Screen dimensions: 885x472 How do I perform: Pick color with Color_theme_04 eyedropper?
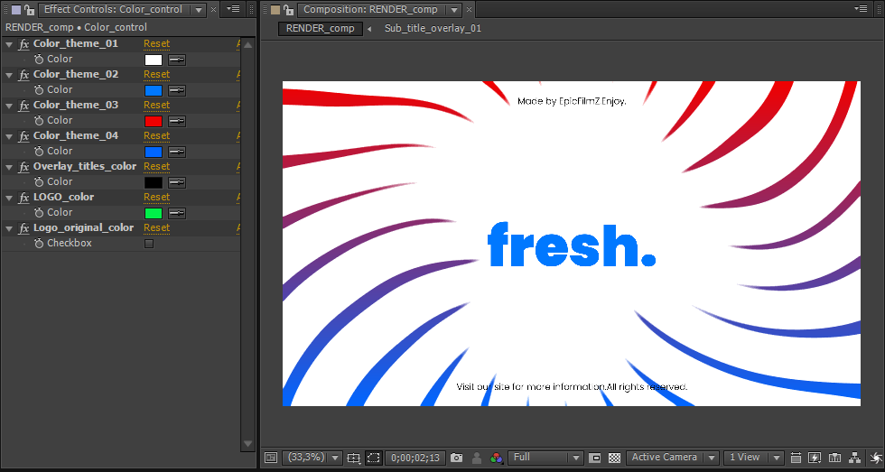tap(177, 152)
